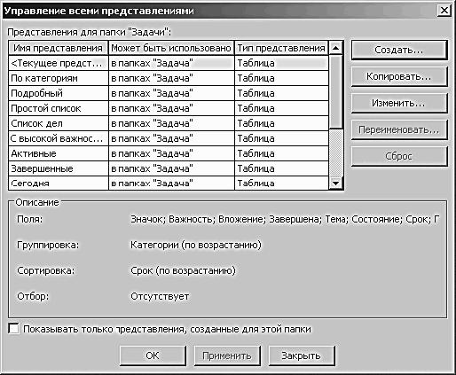Select the Список дел view
Screen dimensions: 456x375
point(169,123)
